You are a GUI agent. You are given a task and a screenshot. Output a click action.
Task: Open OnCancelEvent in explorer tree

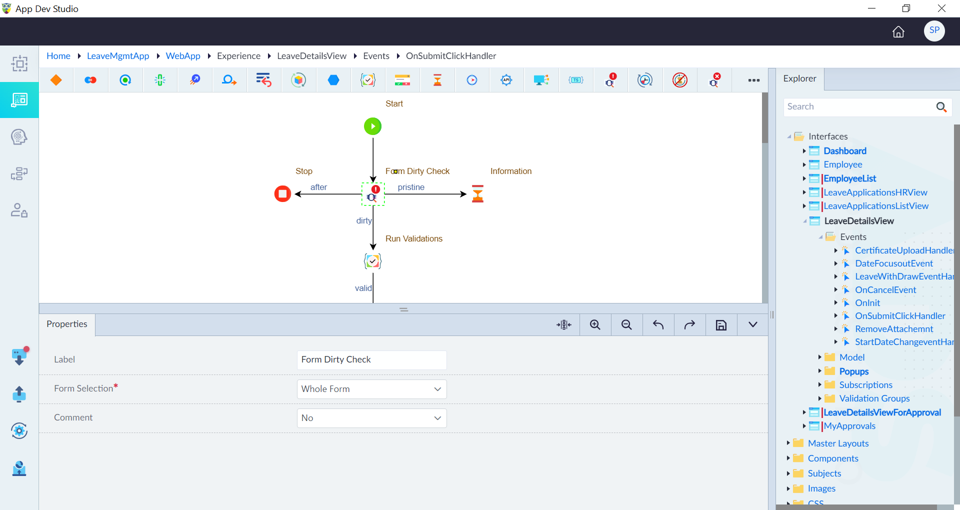click(885, 290)
